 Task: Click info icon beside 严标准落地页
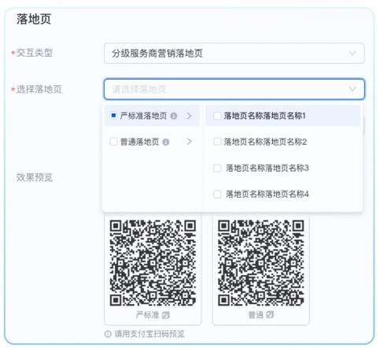[x=174, y=116]
